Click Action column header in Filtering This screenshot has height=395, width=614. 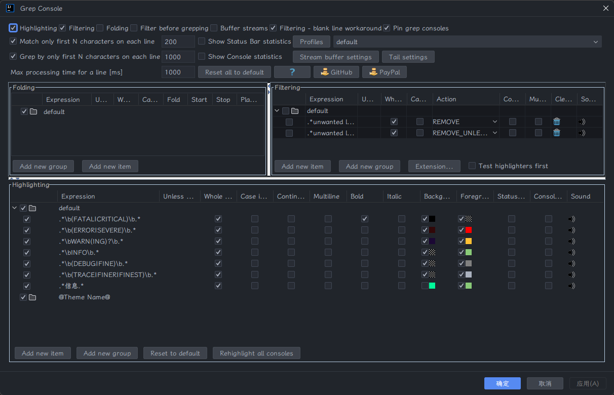[446, 99]
